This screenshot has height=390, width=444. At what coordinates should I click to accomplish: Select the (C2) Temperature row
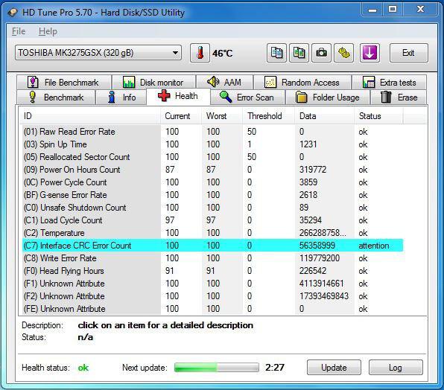pyautogui.click(x=212, y=233)
